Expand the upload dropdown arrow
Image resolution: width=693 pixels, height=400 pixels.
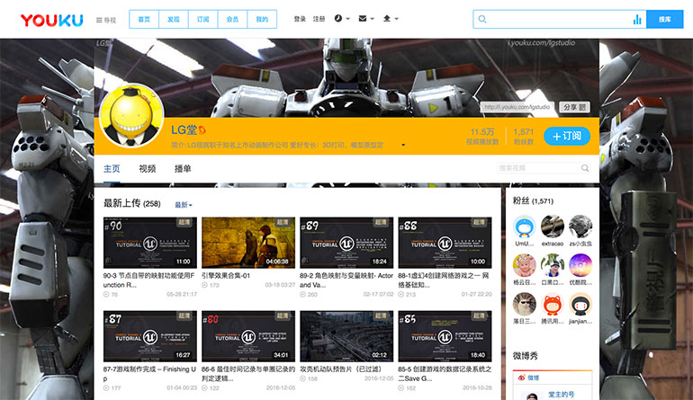point(396,19)
